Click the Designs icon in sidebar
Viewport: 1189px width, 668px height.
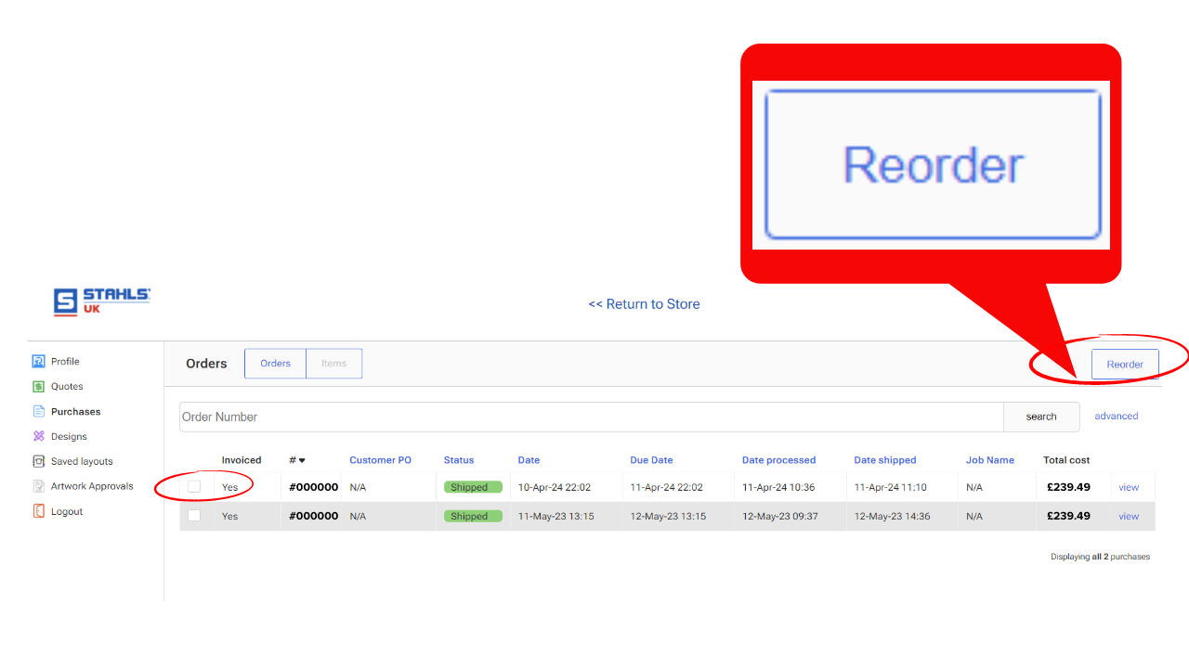(38, 436)
